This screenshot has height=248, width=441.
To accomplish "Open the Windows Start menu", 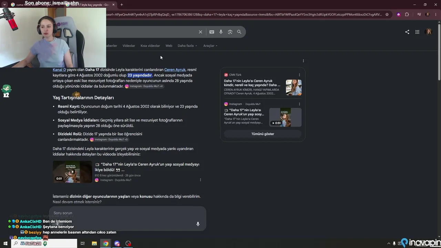I will [x=5, y=244].
